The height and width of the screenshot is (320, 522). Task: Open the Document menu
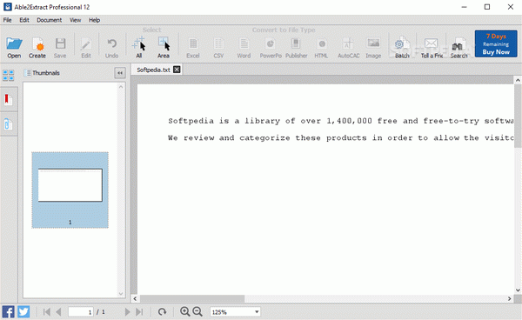[50, 20]
